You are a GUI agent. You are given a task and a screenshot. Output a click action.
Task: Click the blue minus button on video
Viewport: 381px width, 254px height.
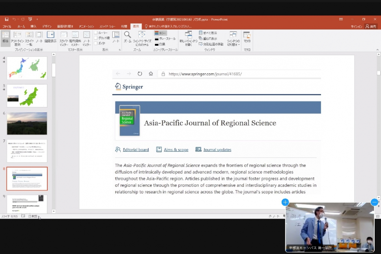pos(374,202)
